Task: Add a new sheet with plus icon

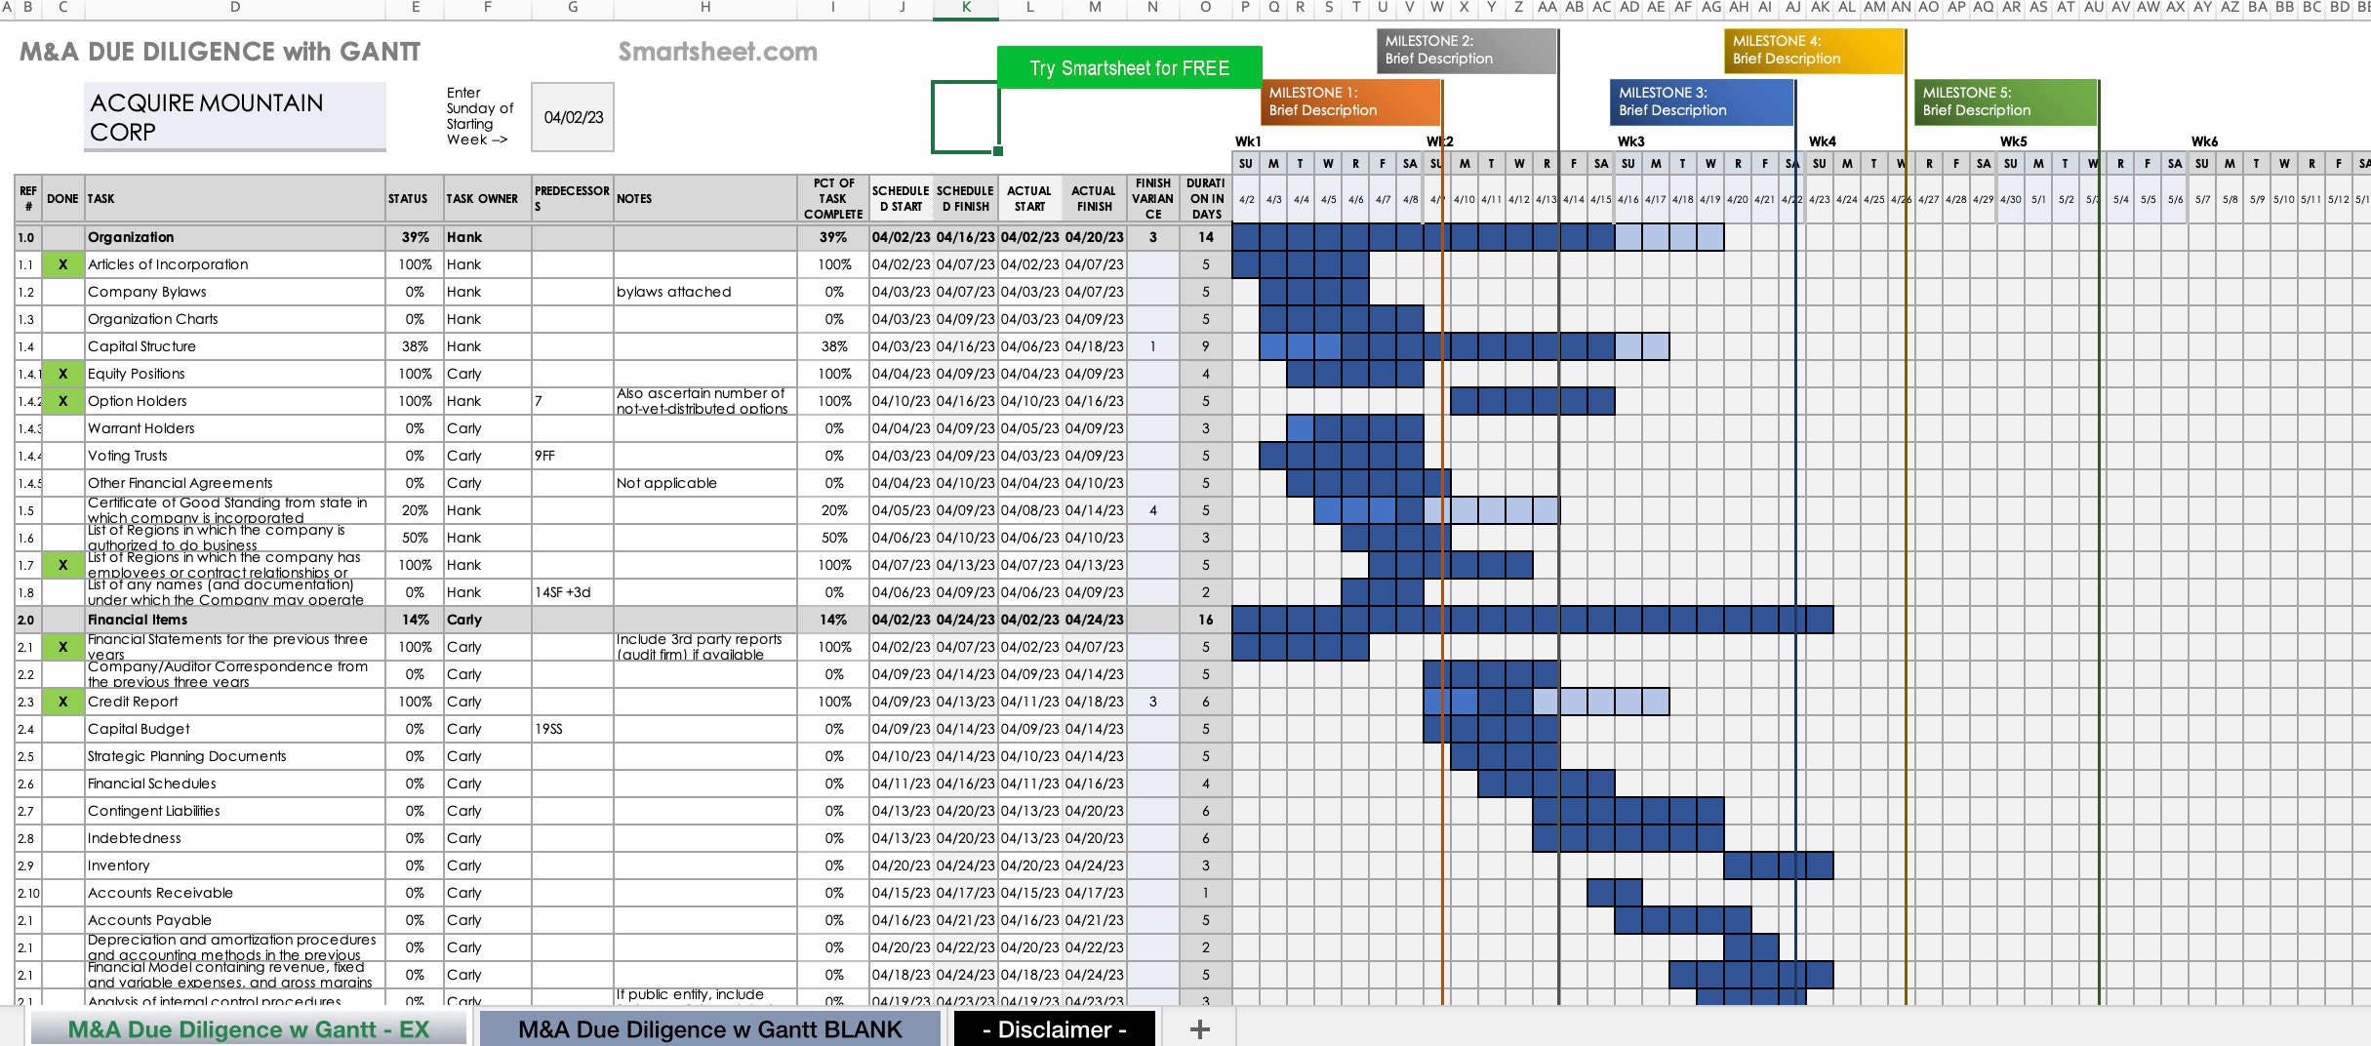Action: click(1200, 1029)
